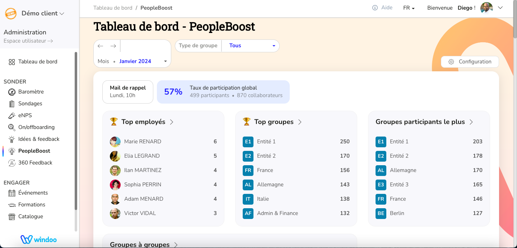Open the Mois Janvier 2024 period dropdown

tap(132, 61)
